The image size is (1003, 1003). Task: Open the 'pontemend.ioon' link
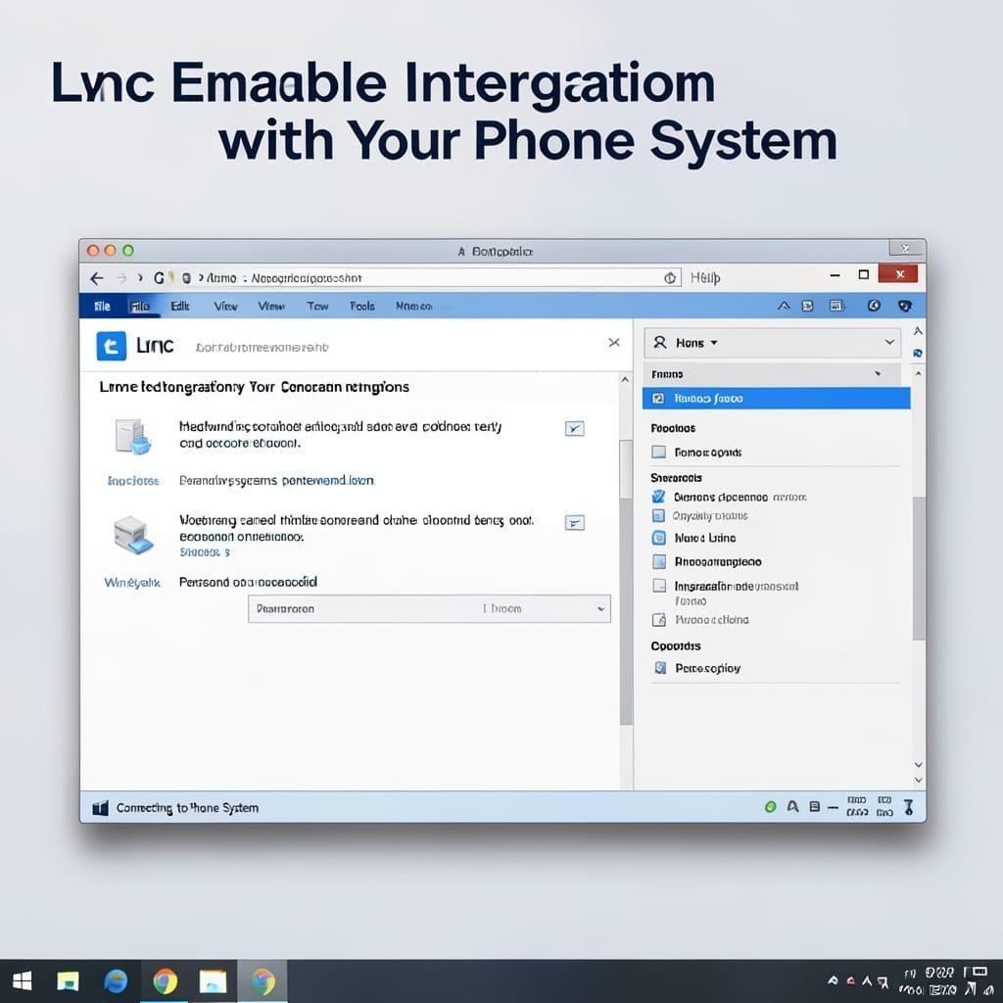click(x=328, y=480)
